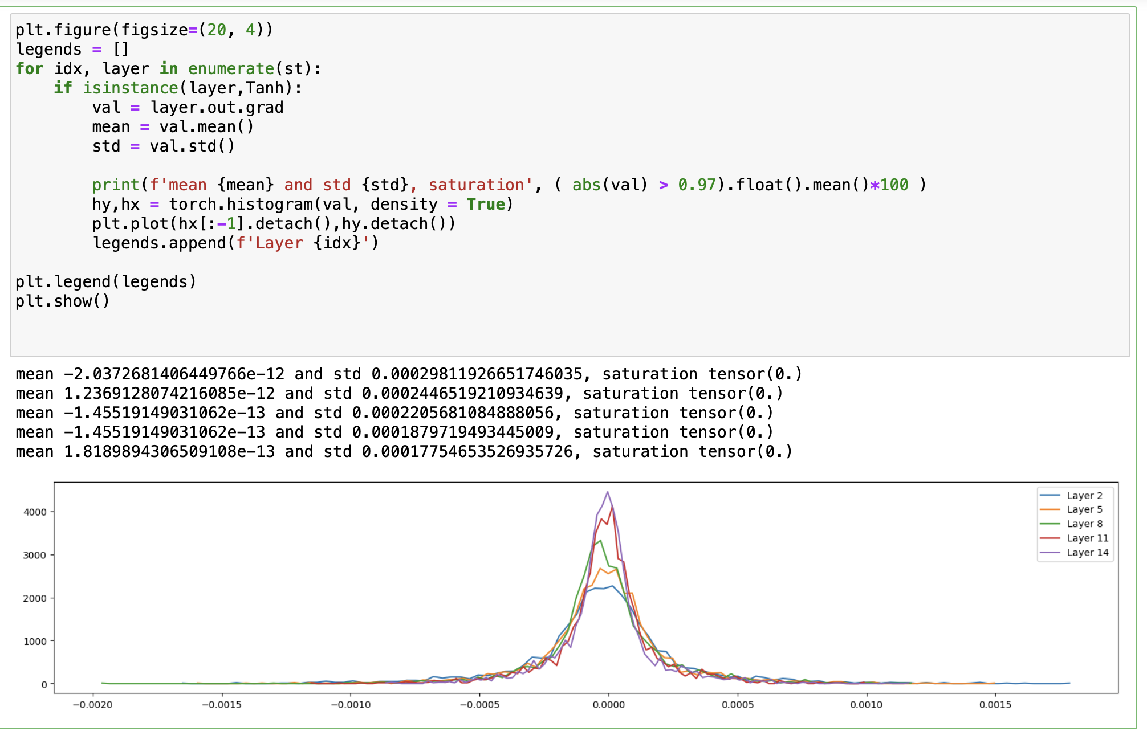Click the green Layer 8 legend line
This screenshot has height=735, width=1147.
pyautogui.click(x=1050, y=524)
